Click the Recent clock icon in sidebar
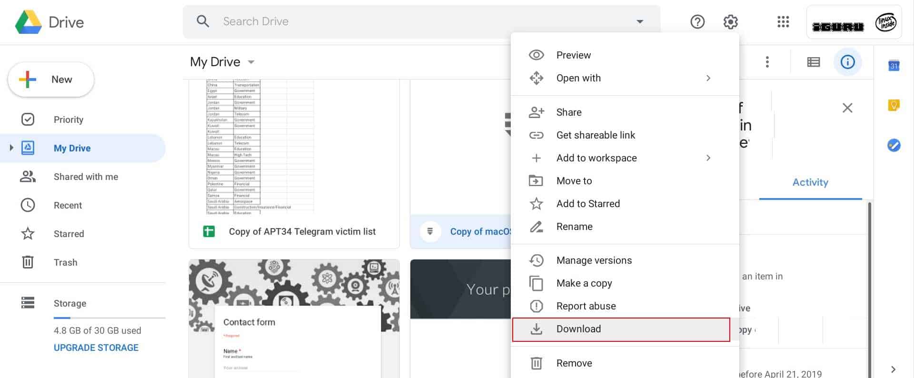 [x=28, y=205]
